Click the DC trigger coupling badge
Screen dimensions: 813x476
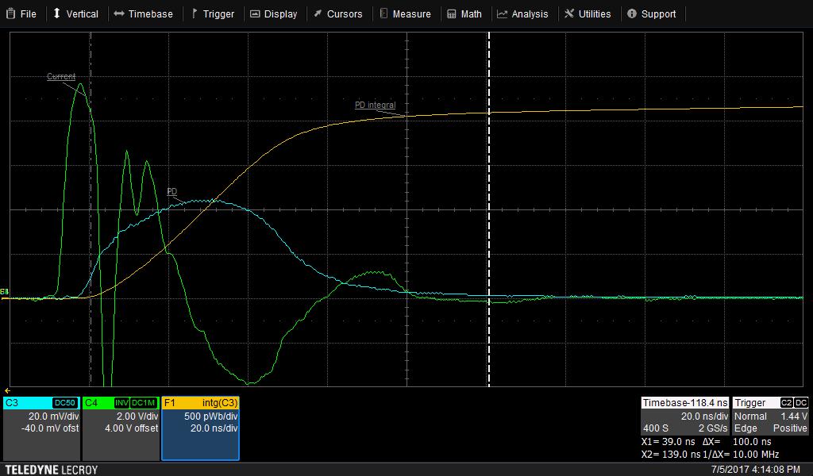tap(800, 403)
